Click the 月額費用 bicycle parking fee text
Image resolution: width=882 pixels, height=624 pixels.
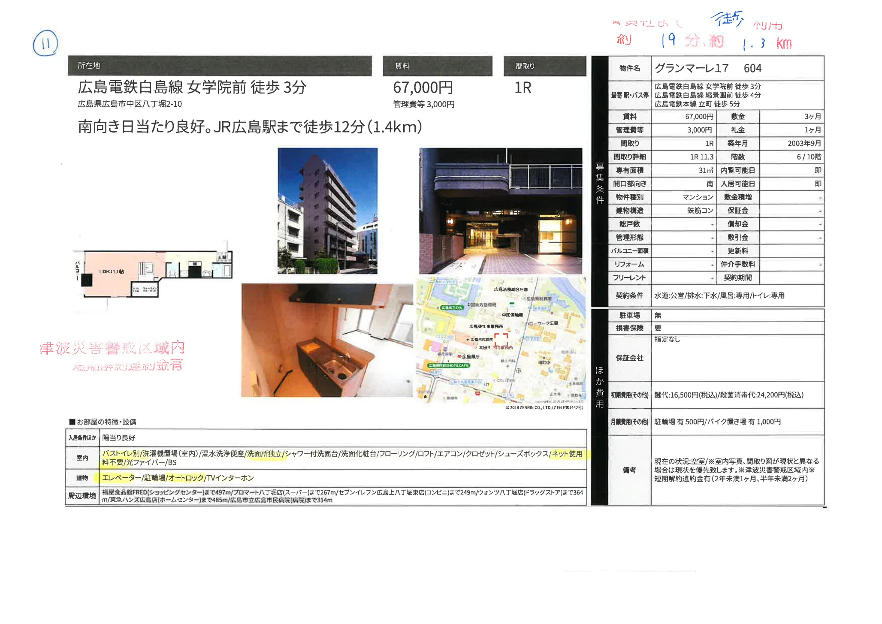[x=717, y=422]
